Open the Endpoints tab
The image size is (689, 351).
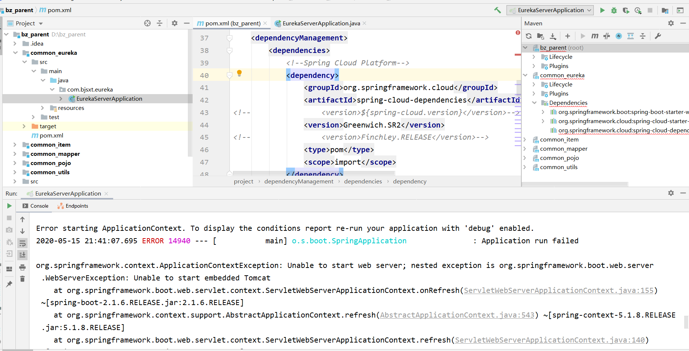pos(73,206)
